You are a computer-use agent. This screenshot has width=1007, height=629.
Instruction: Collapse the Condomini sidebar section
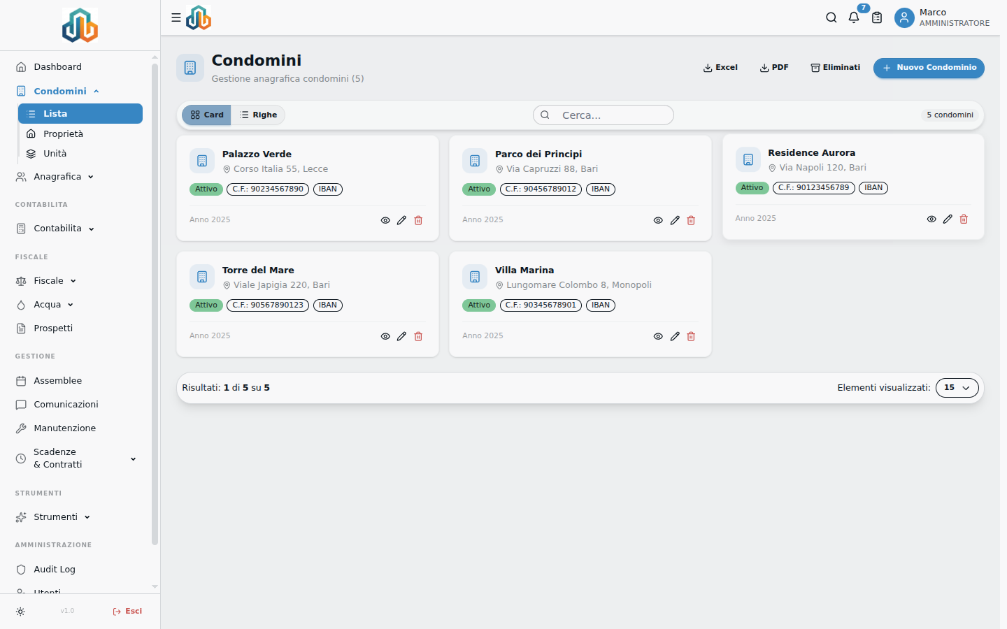pyautogui.click(x=97, y=91)
